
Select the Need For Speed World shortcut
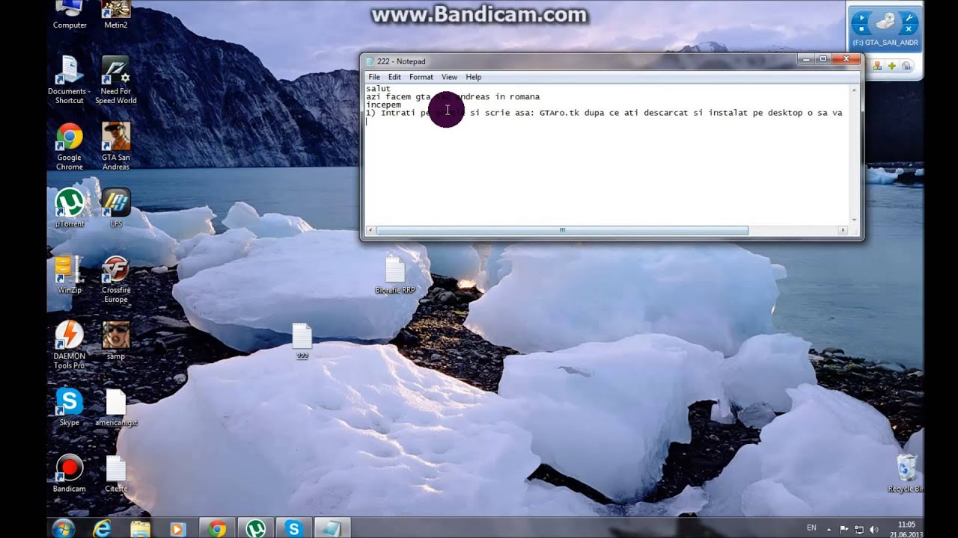click(116, 80)
